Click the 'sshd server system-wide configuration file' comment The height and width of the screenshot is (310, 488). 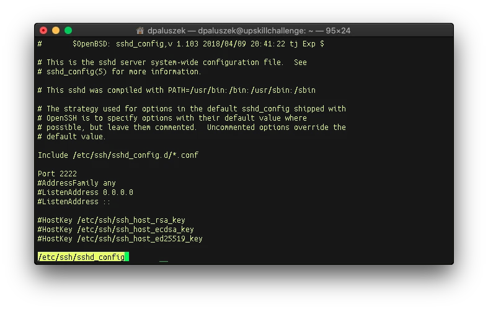point(172,62)
